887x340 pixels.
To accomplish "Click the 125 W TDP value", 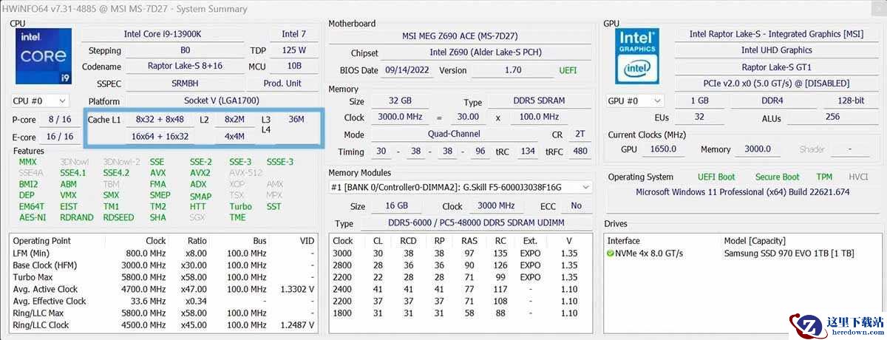I will [x=293, y=50].
